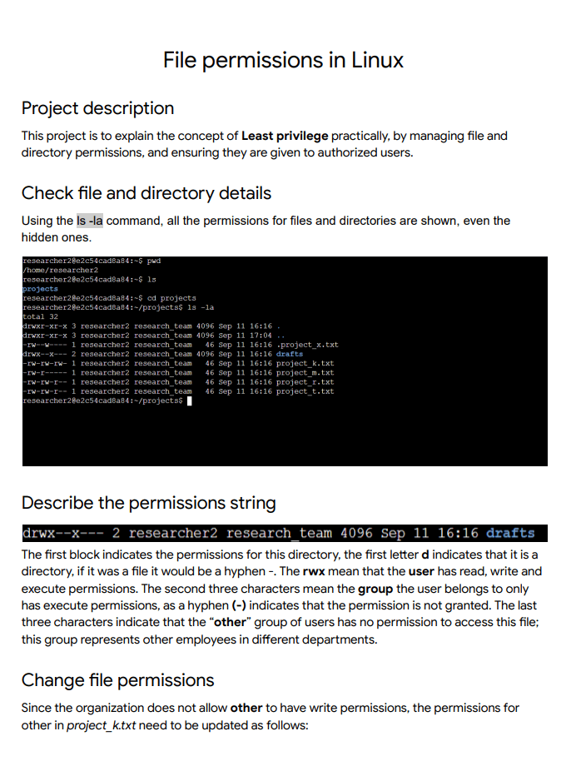Click the .project_x.txt file row
This screenshot has height=771, width=581.
pyautogui.click(x=181, y=345)
